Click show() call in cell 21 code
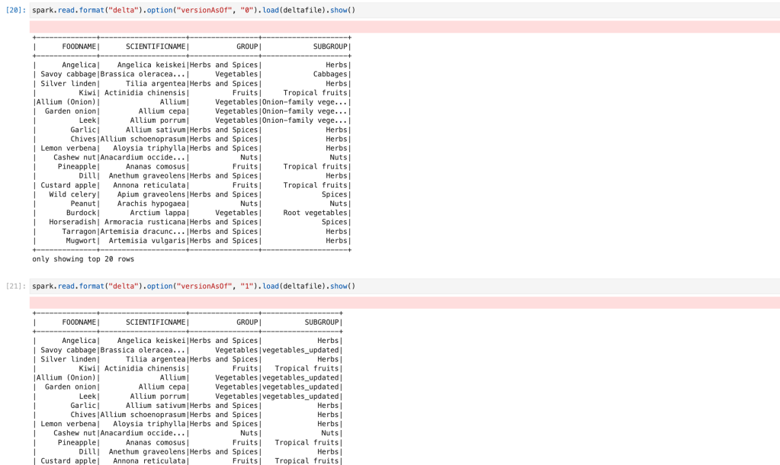Screen dimensions: 780x465 point(341,287)
